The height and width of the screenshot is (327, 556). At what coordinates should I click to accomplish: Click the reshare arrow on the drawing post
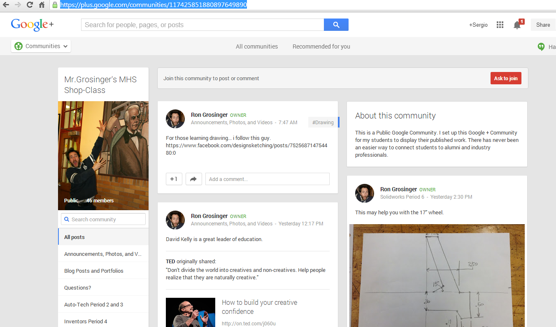pos(194,179)
